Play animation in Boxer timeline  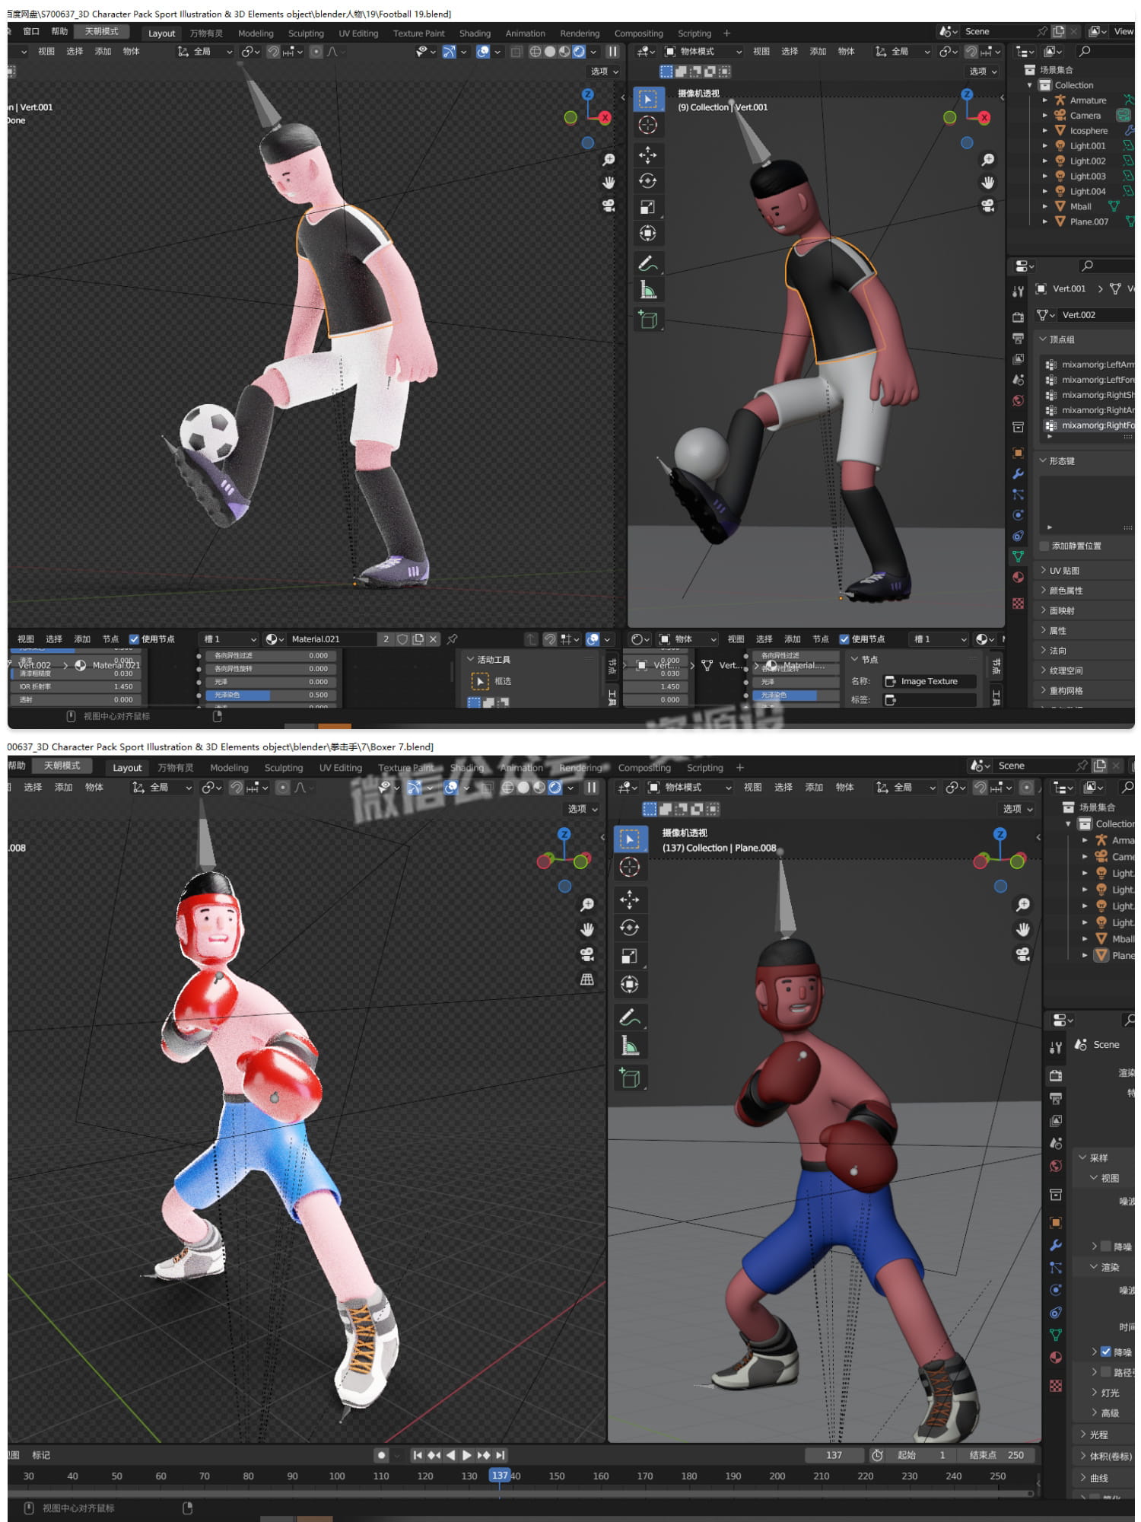click(466, 1455)
